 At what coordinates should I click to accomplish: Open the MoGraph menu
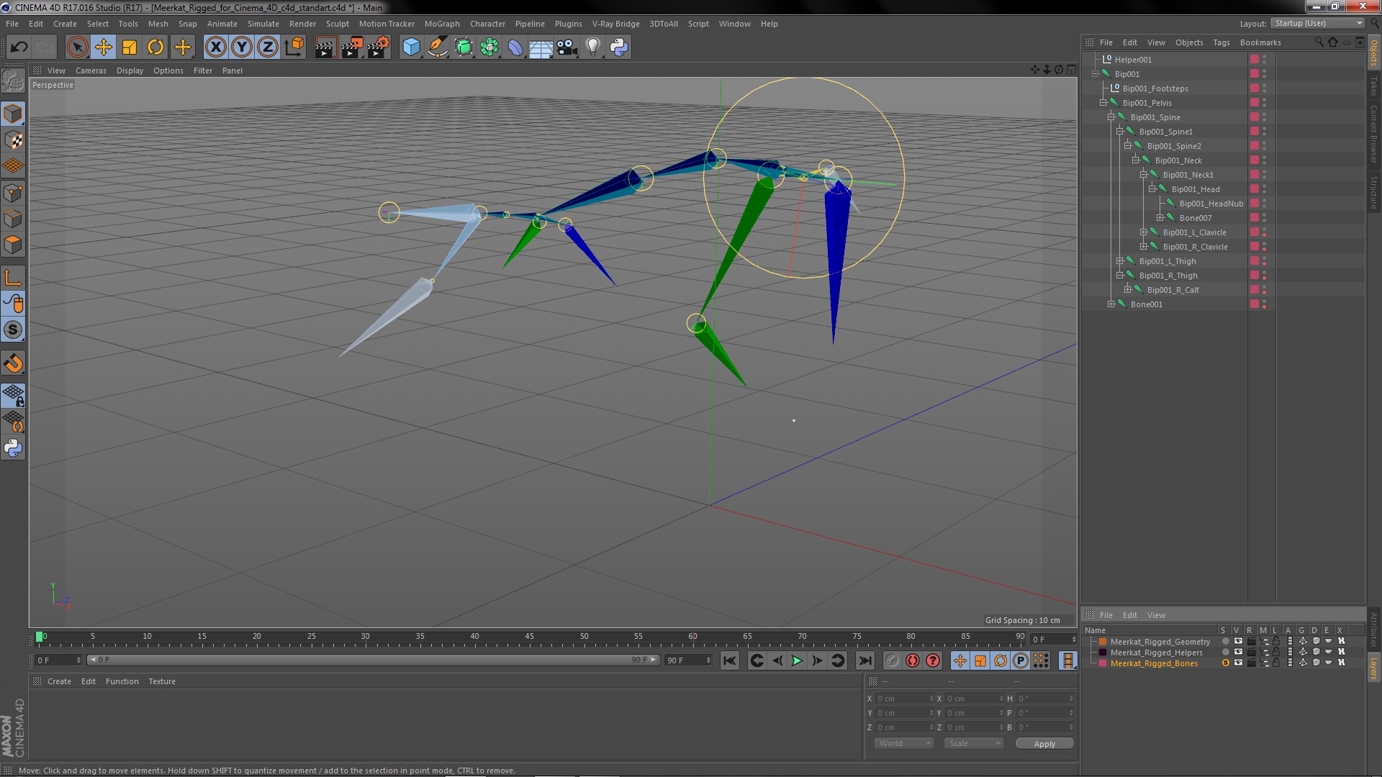pyautogui.click(x=441, y=24)
